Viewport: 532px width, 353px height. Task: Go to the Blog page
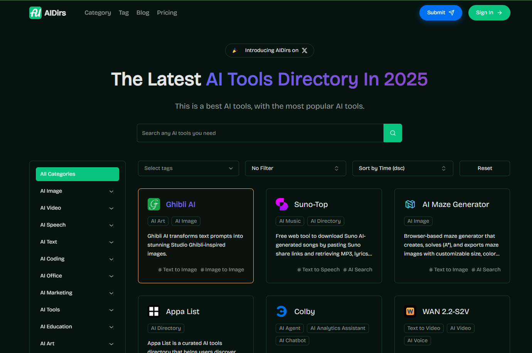click(x=143, y=13)
